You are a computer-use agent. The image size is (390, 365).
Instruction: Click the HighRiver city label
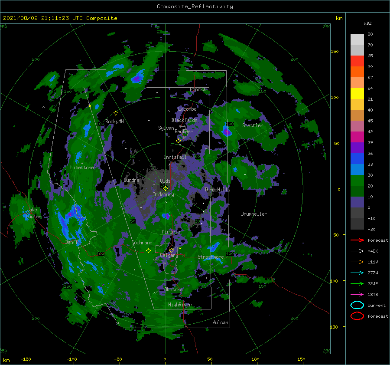tap(180, 305)
